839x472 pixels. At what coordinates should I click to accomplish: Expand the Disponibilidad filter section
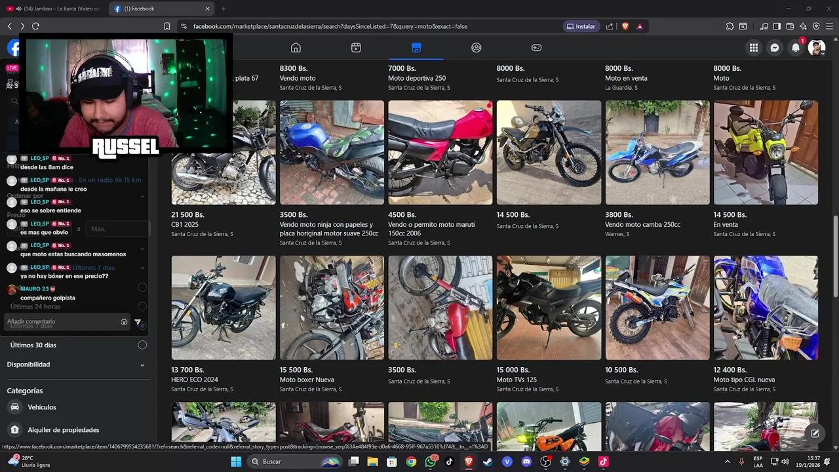pos(76,364)
